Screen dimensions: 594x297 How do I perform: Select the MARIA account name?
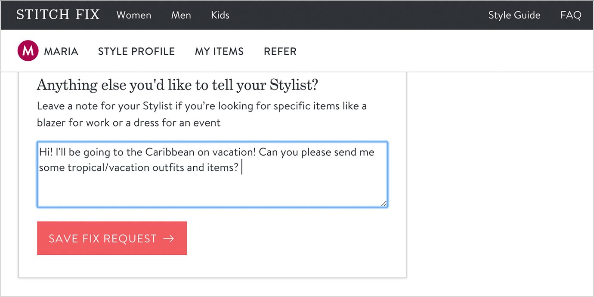coord(61,52)
